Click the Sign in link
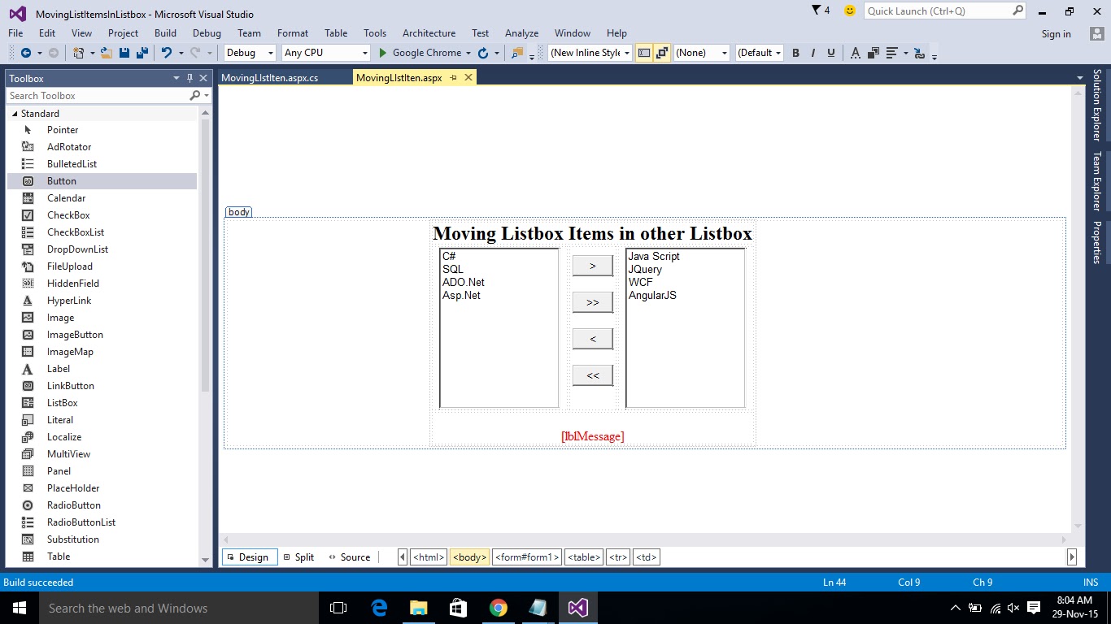1111x624 pixels. 1056,33
